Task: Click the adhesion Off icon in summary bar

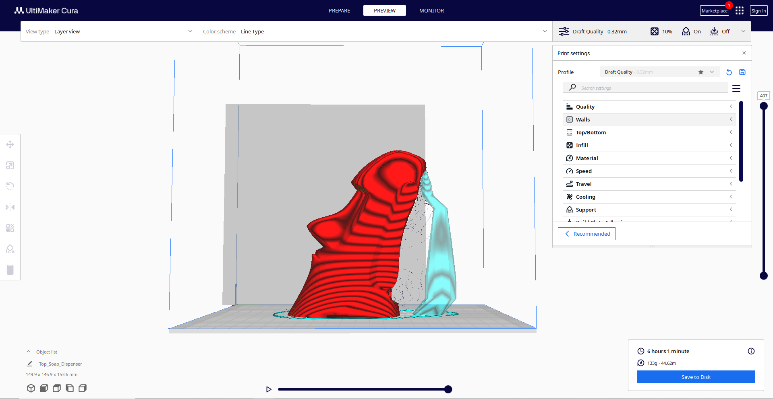Action: [x=714, y=31]
